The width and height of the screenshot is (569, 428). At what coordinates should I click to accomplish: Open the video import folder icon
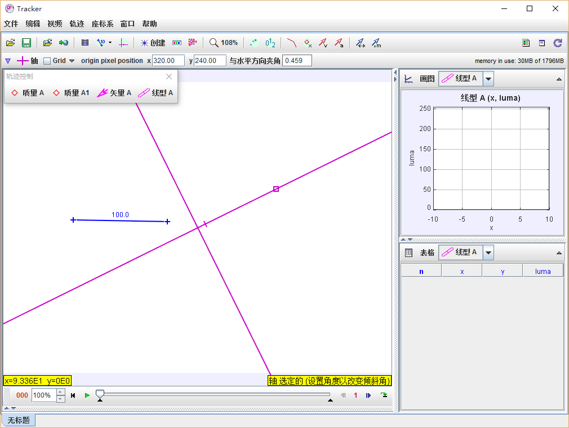(x=47, y=43)
